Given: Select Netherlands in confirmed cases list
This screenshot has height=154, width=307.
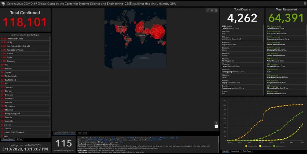Looking at the screenshot, I should pyautogui.click(x=25, y=76).
